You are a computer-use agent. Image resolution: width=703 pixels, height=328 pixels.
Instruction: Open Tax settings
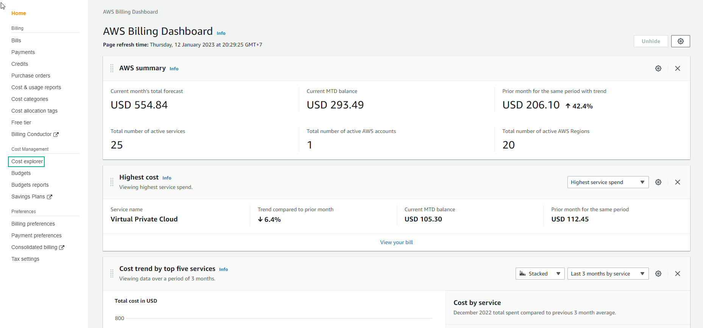(25, 259)
